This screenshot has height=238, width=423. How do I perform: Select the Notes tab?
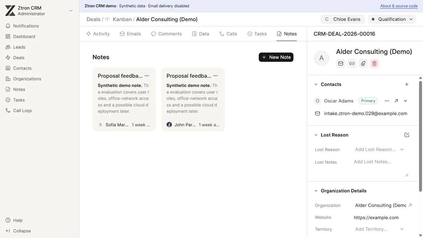pos(287,34)
